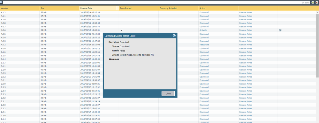Click the scrollbar up arrow
The width and height of the screenshot is (319, 123).
(317, 13)
